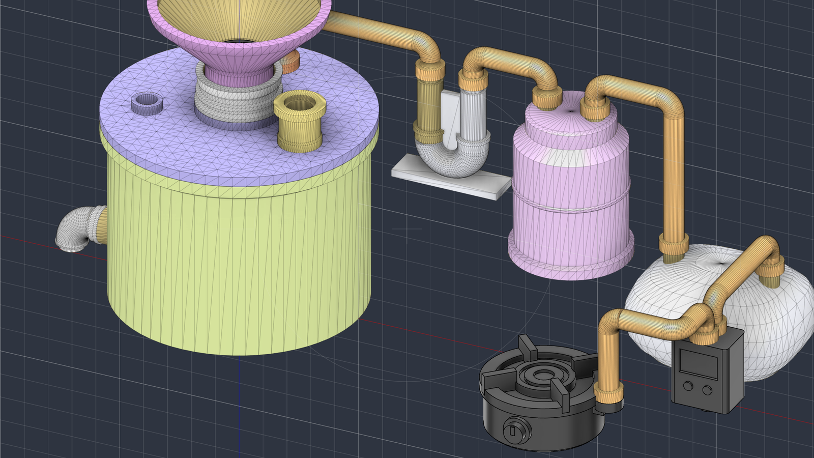Select the small orange fitting behind the funnel

point(291,63)
